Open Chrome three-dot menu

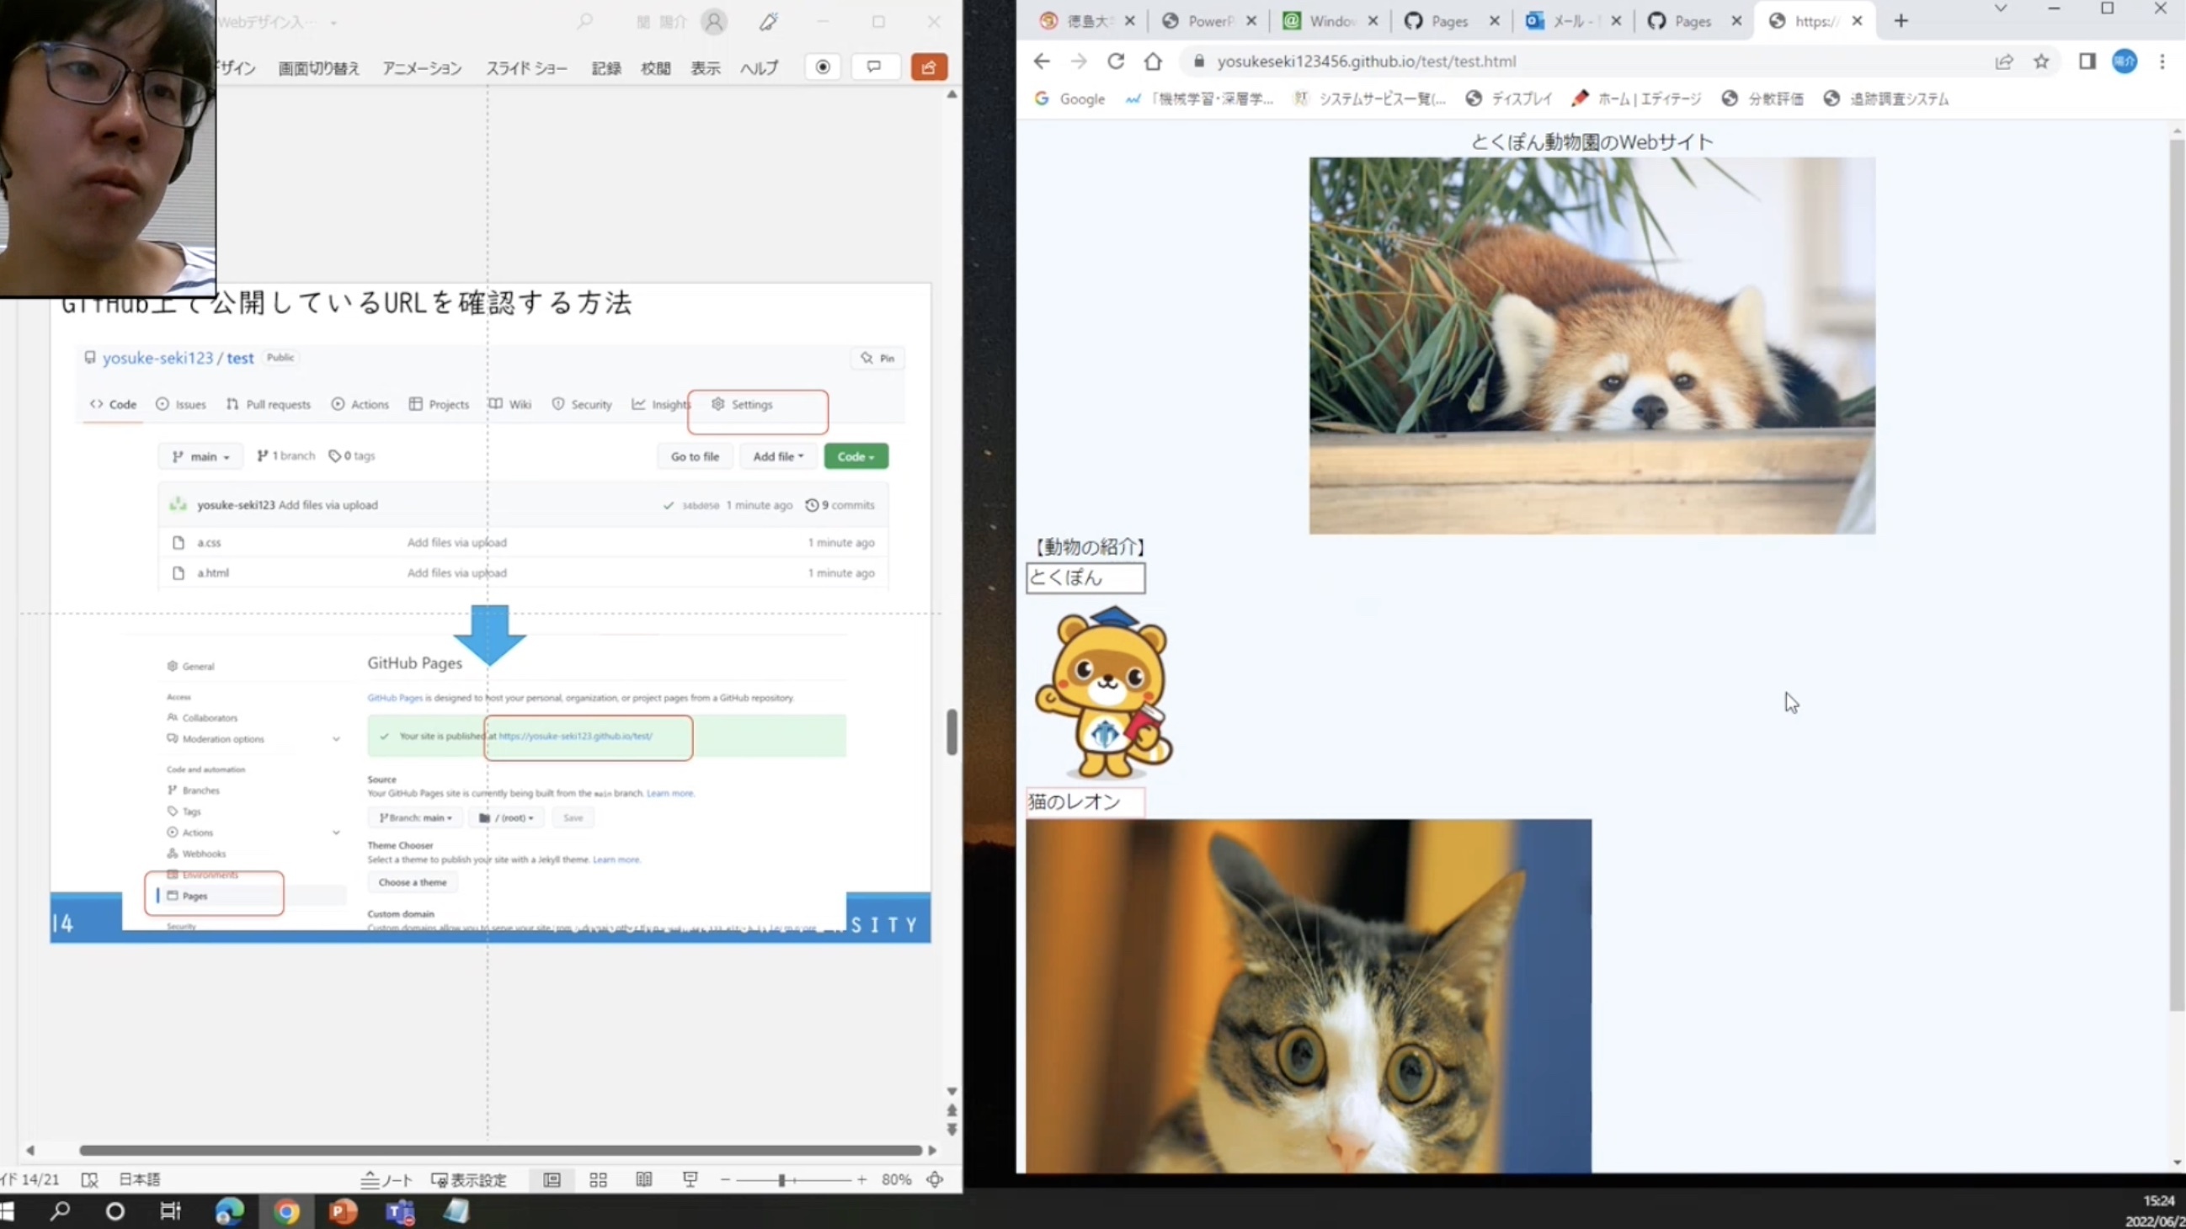pos(2162,61)
